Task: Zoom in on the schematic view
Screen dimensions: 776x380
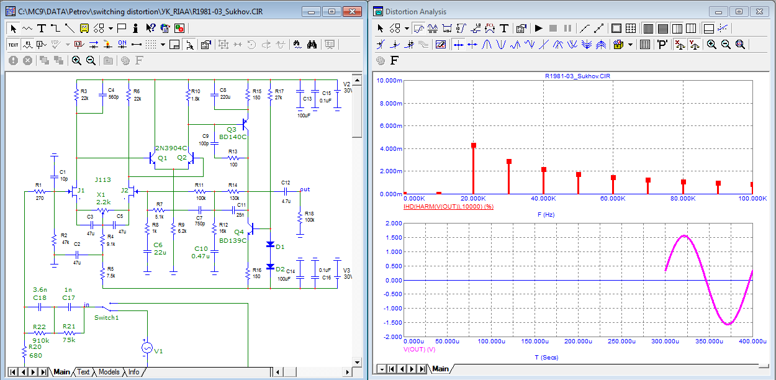Action: 76,60
